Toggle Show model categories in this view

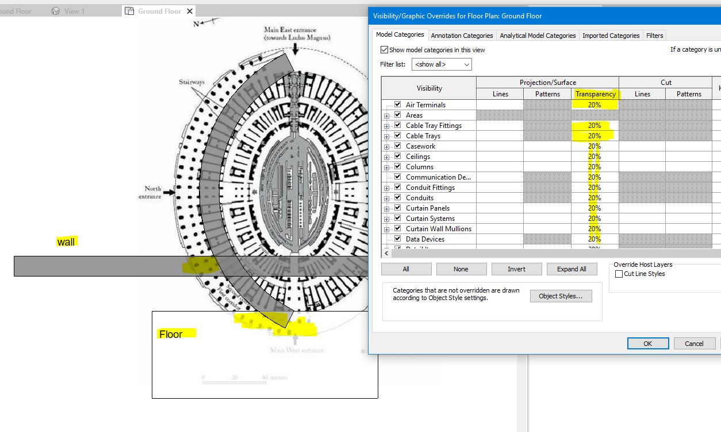385,50
